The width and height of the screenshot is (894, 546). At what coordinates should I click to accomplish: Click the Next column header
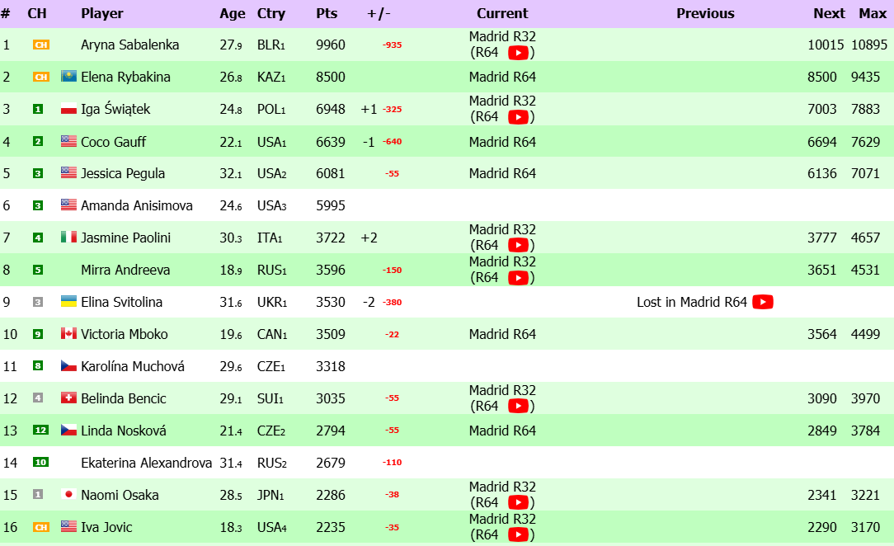click(x=829, y=13)
